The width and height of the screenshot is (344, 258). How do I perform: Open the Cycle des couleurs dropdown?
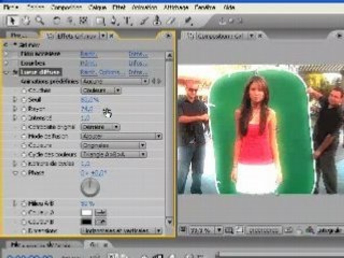pyautogui.click(x=114, y=154)
